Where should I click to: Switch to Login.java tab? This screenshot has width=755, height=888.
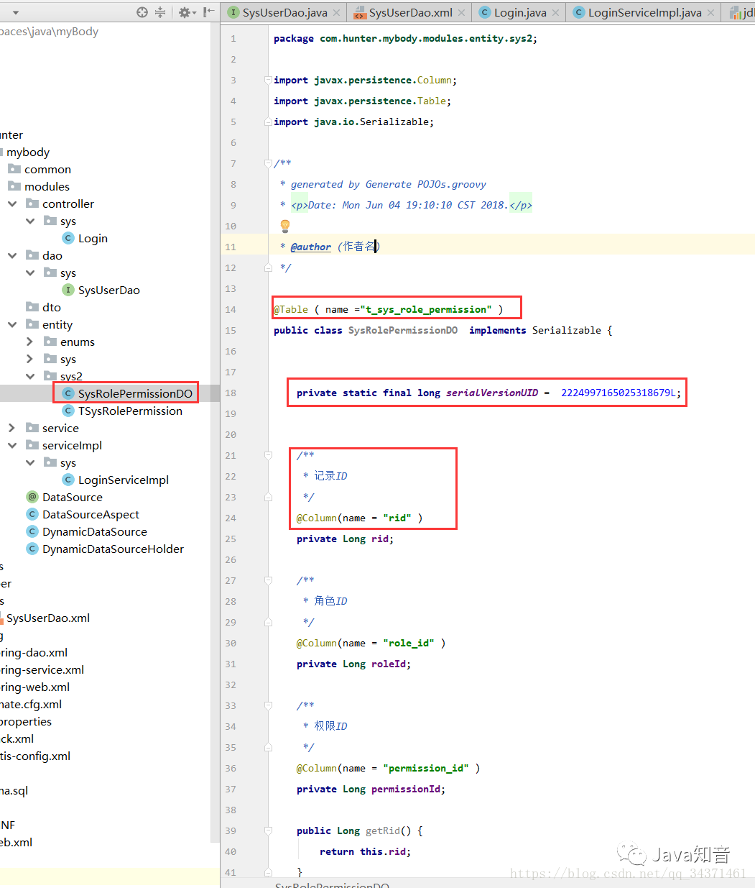point(520,12)
